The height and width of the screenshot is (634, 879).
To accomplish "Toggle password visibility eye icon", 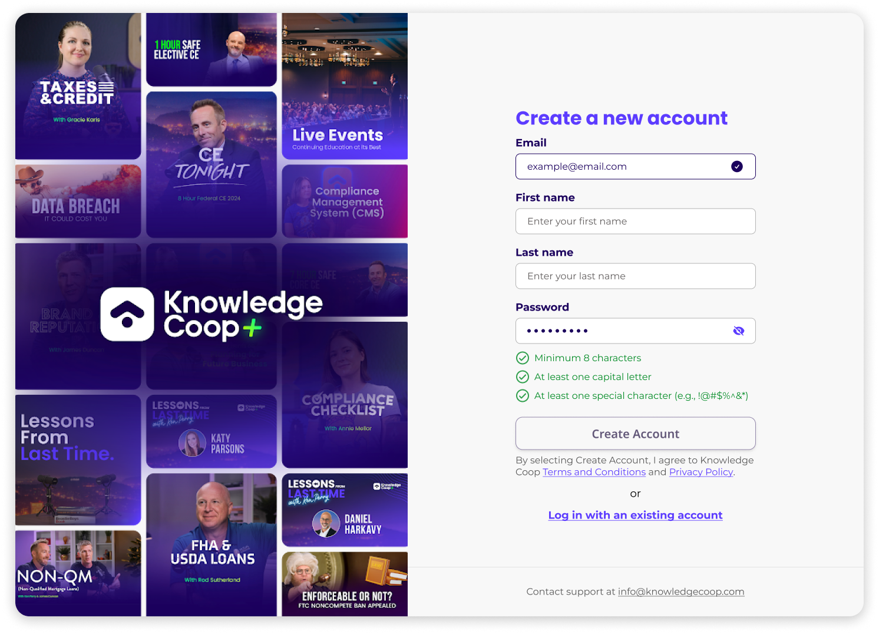I will (738, 331).
